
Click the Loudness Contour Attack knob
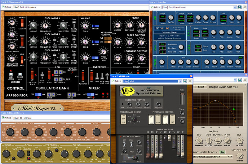pyautogui.click(x=118, y=58)
